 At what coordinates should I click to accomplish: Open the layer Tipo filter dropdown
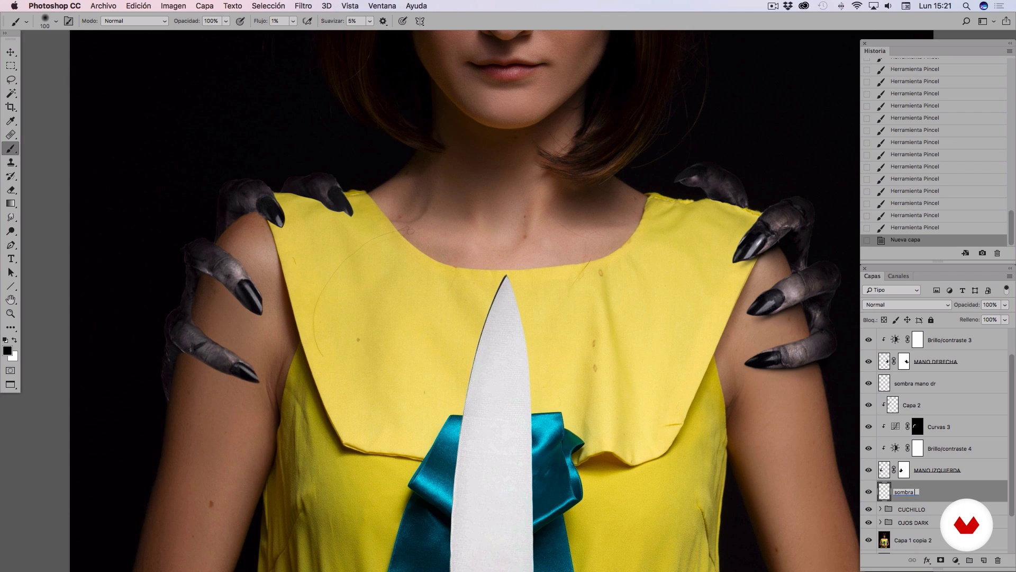[x=892, y=290]
